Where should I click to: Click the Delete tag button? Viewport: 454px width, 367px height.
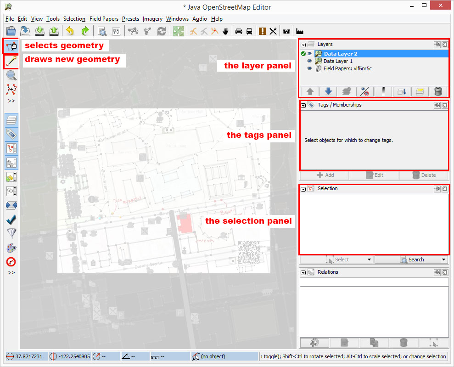[424, 175]
